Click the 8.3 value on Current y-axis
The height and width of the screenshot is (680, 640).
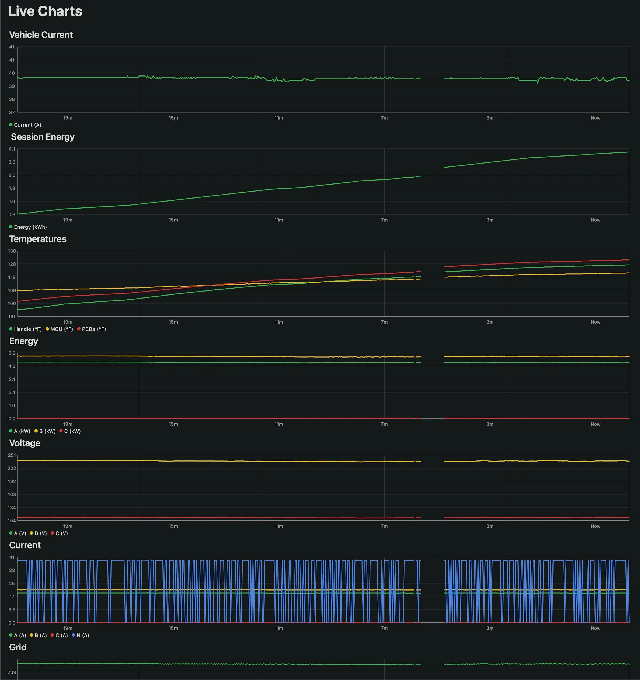tap(12, 609)
